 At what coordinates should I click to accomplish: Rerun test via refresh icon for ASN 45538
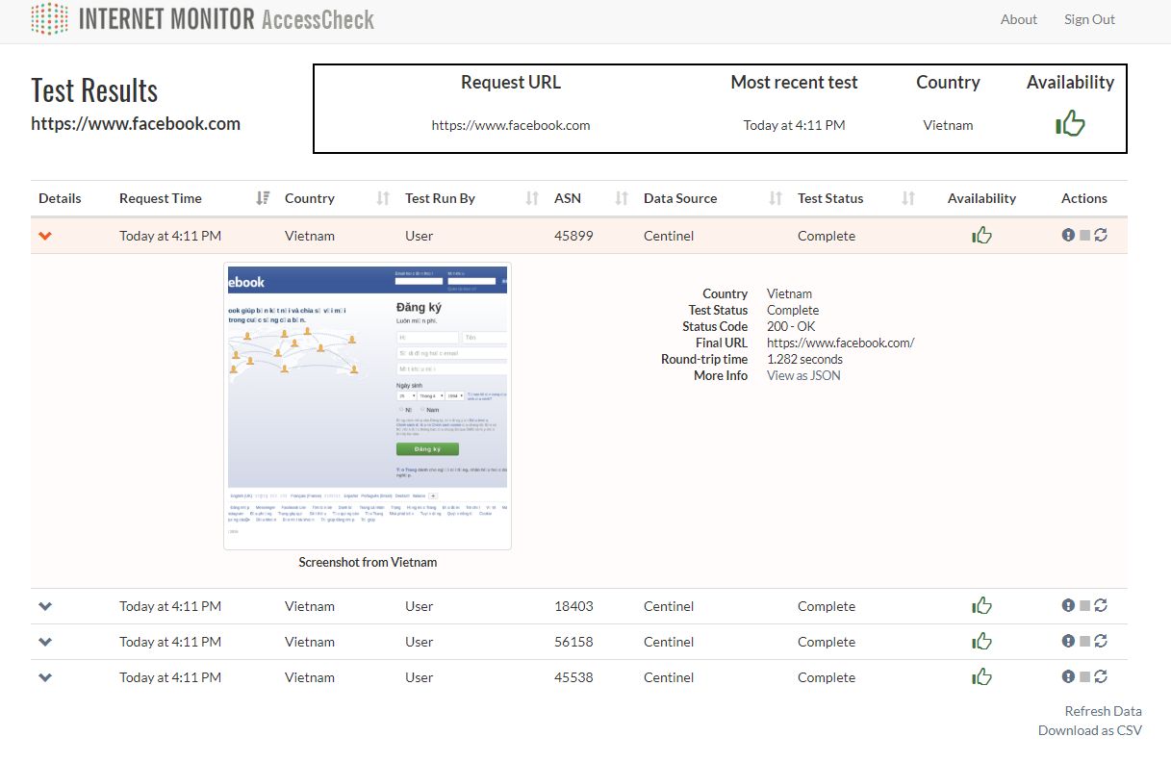pos(1101,676)
